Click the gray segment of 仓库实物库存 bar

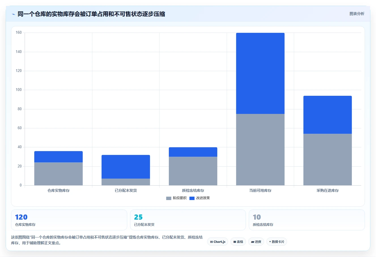58,174
